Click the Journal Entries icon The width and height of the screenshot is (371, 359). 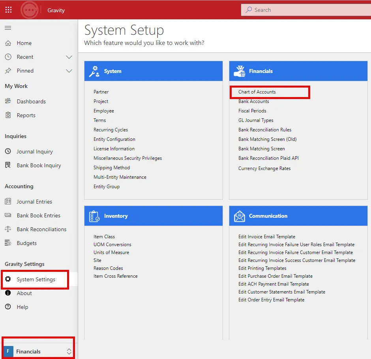[8, 202]
